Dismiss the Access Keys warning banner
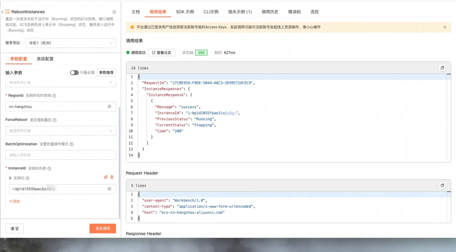 445,27
